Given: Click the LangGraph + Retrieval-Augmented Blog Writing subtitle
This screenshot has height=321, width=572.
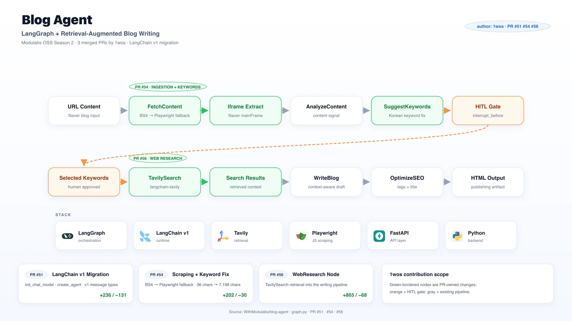Looking at the screenshot, I should pos(90,34).
